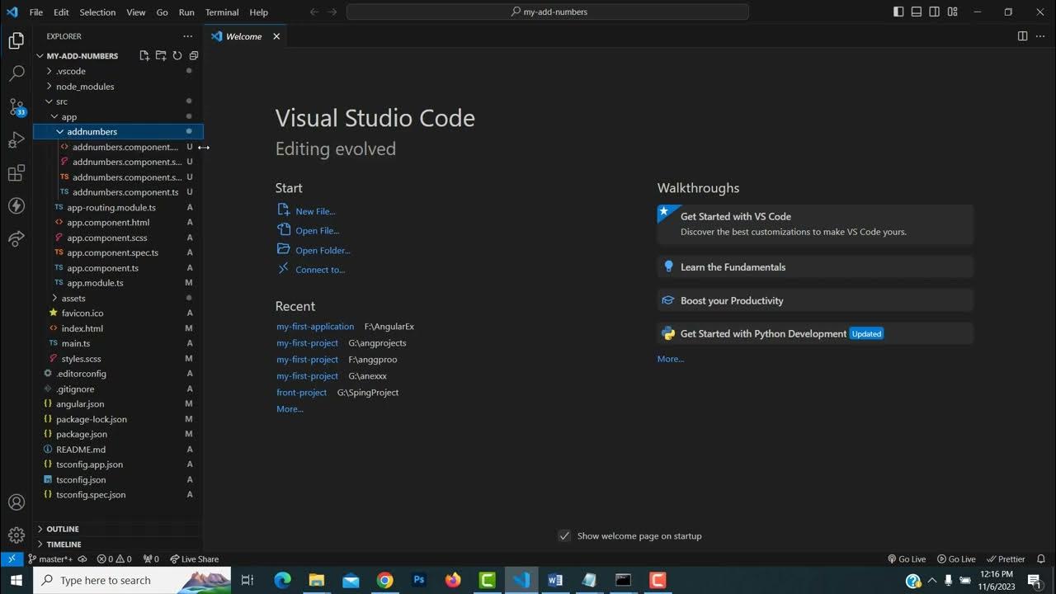Open Photoshop from taskbar

coord(419,581)
